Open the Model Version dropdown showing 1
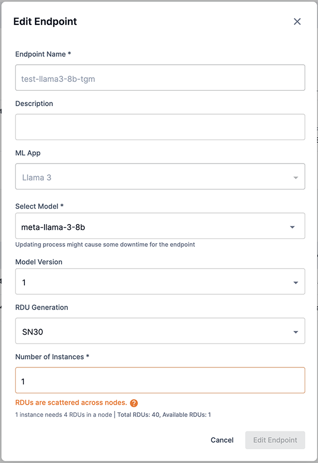Screen dimensions: 318x463 point(160,281)
